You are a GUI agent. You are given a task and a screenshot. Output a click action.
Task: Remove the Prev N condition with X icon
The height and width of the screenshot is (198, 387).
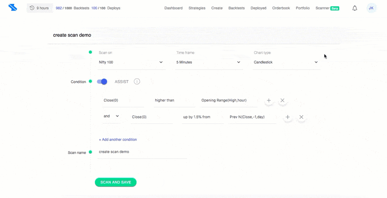(x=301, y=117)
